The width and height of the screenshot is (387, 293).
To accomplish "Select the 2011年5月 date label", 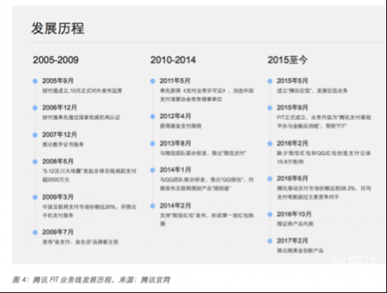I will (x=175, y=81).
